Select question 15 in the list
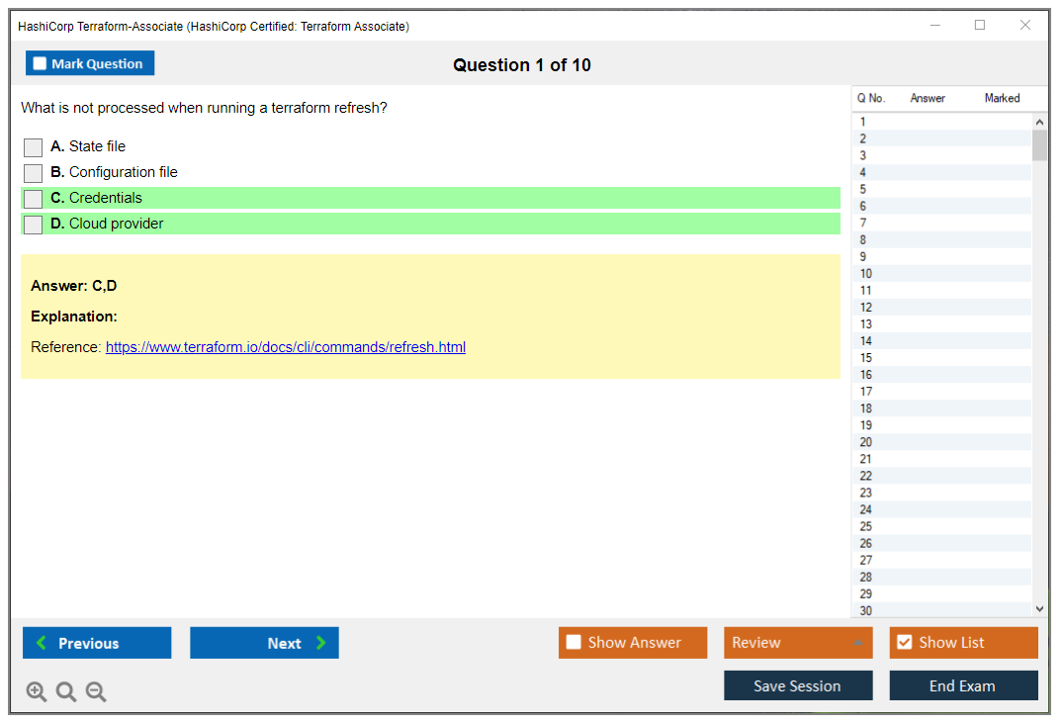This screenshot has width=1063, height=727. (x=866, y=358)
